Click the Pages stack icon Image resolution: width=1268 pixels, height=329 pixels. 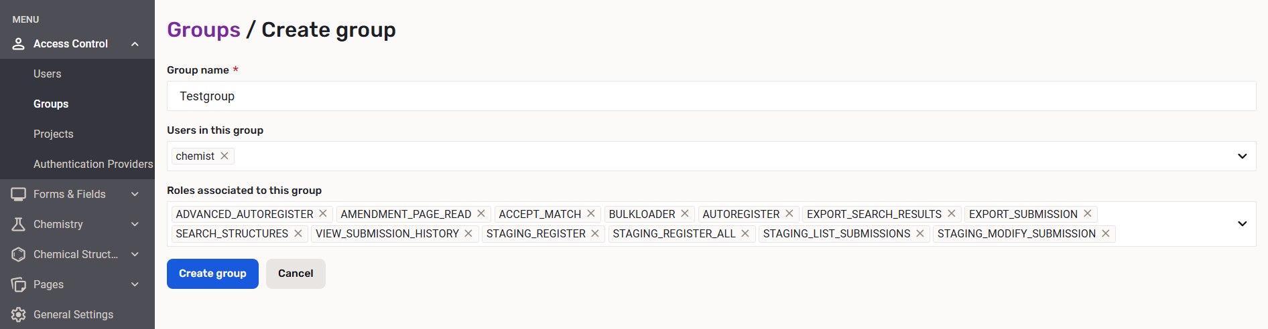point(19,284)
